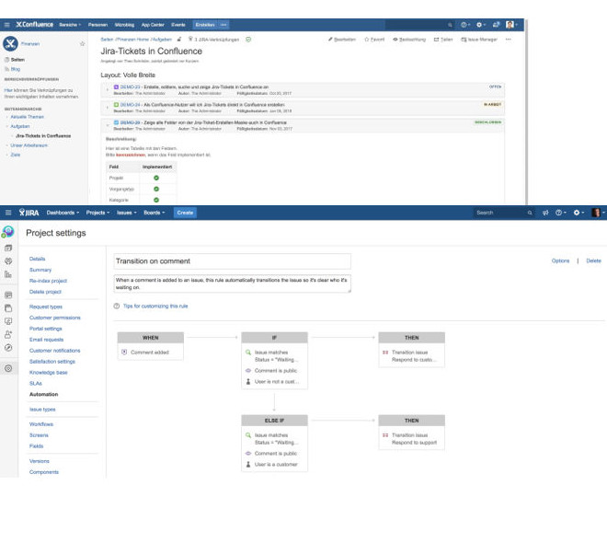Open Issue Manager in Confluence
Image resolution: width=607 pixels, height=555 pixels.
pyautogui.click(x=479, y=40)
